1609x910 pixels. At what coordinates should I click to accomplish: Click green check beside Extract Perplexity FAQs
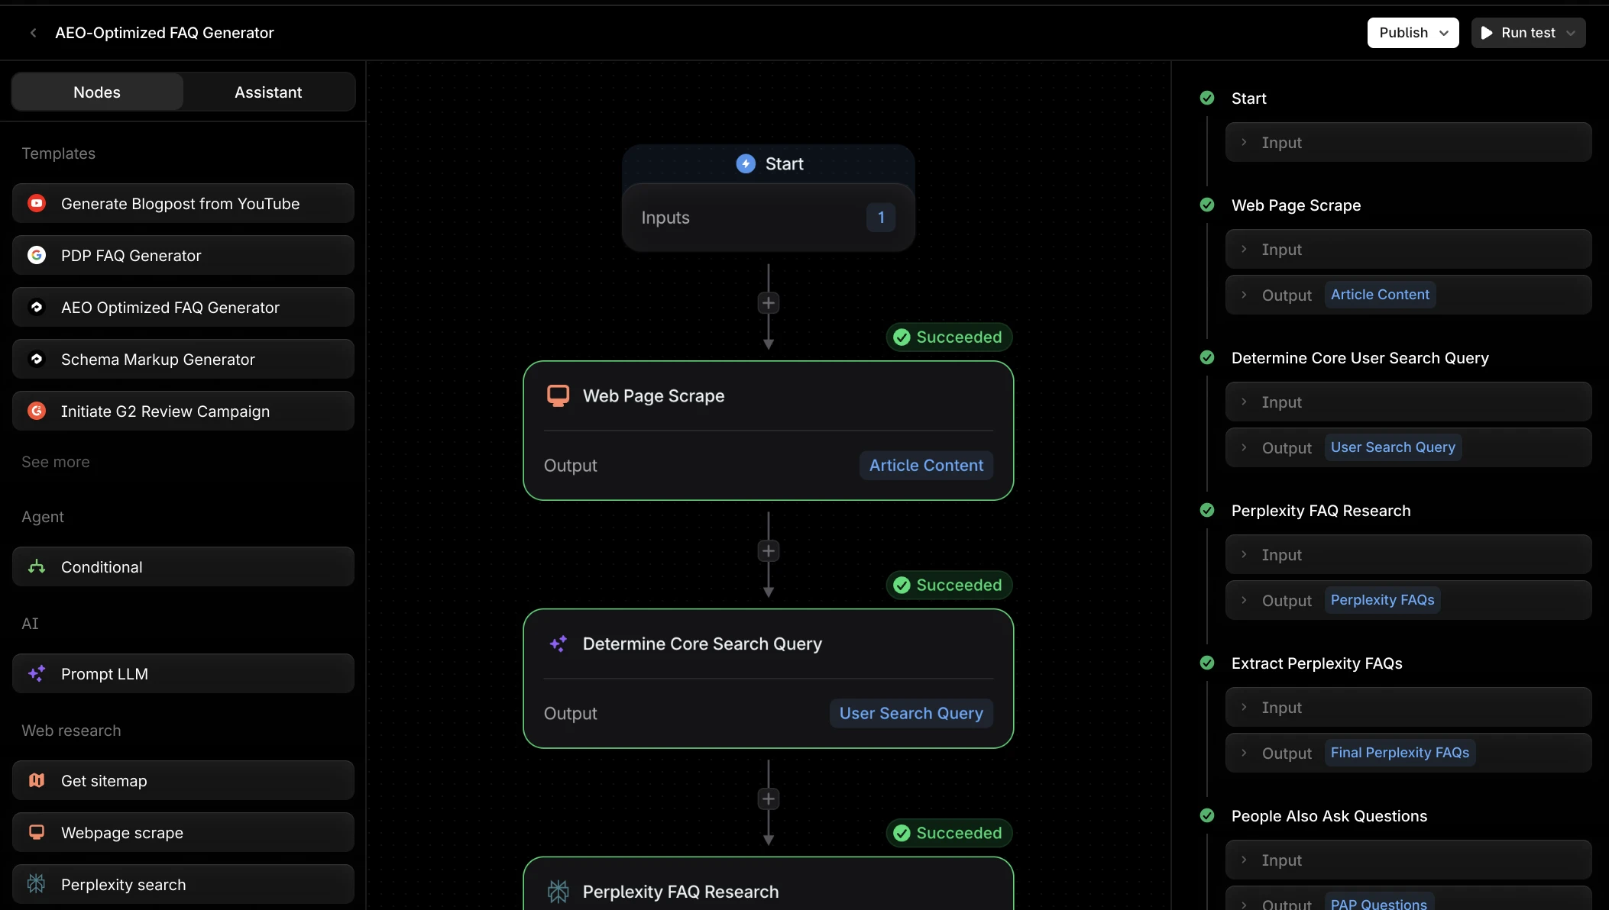[1207, 663]
